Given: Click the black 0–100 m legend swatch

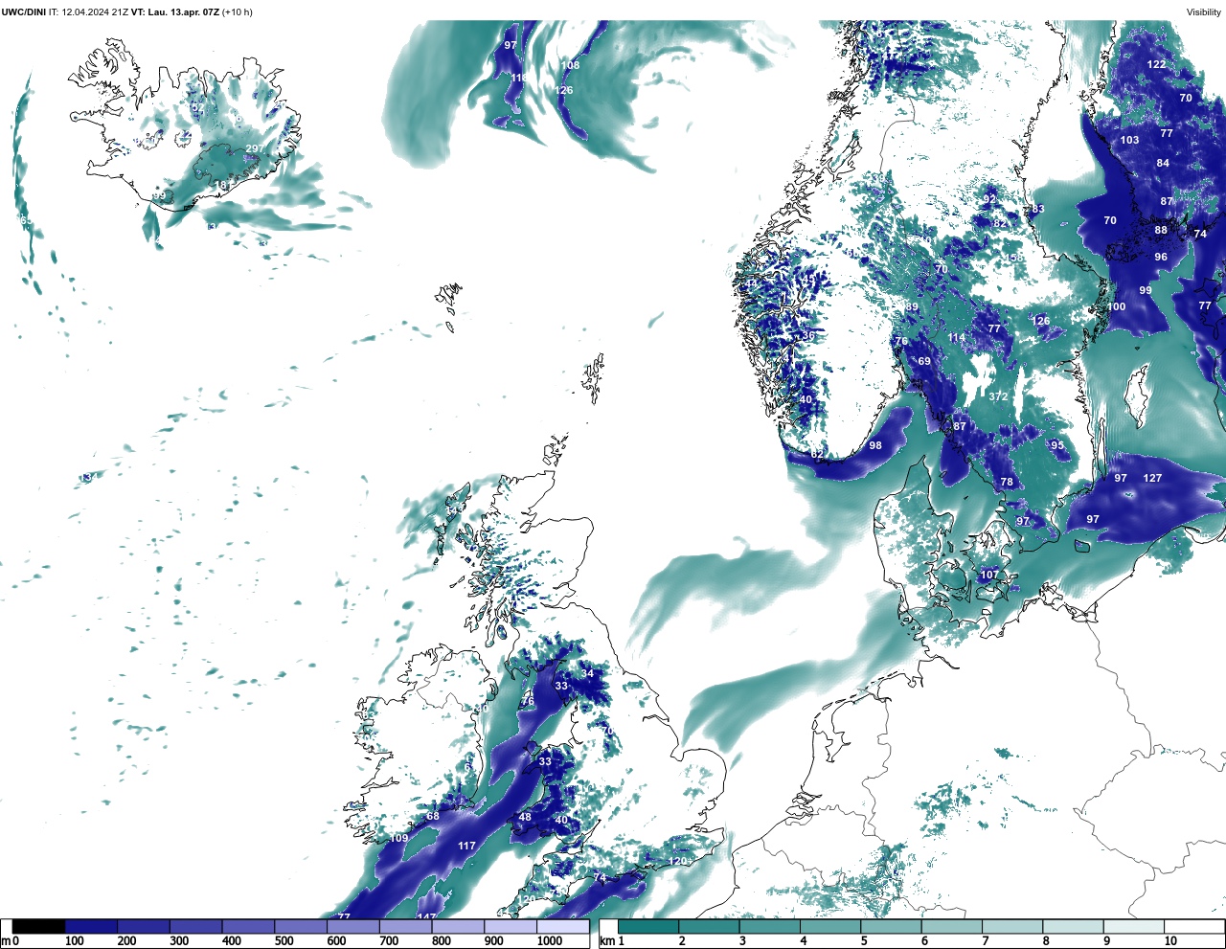Looking at the screenshot, I should tap(39, 927).
